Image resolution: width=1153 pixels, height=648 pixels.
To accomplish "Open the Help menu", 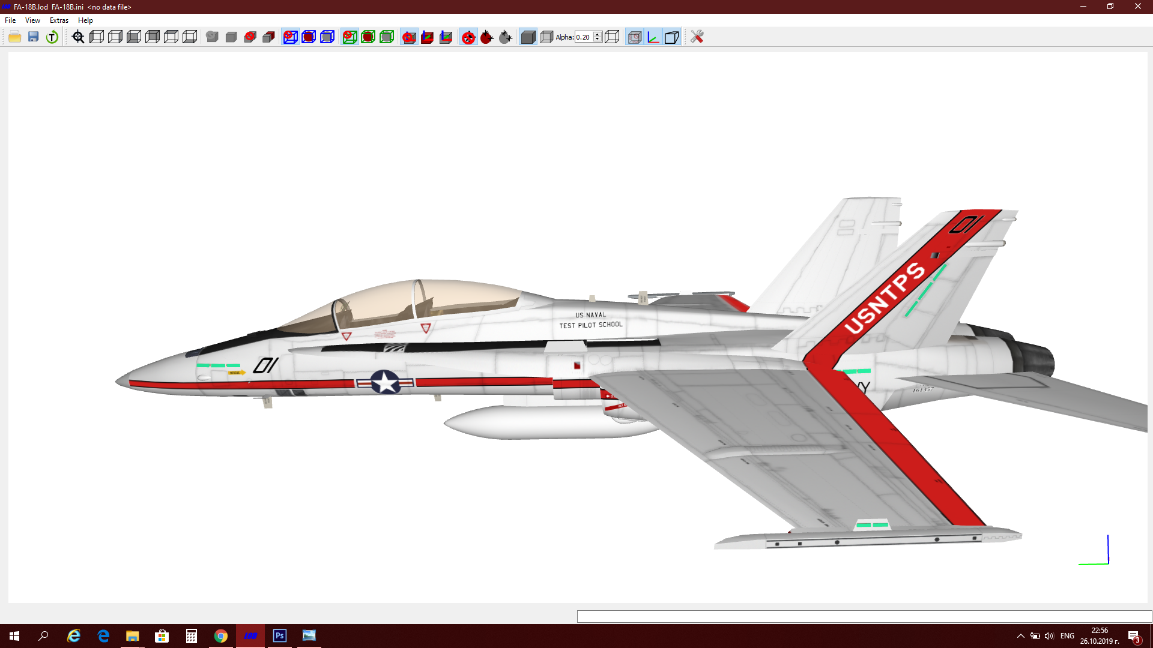I will (x=85, y=20).
